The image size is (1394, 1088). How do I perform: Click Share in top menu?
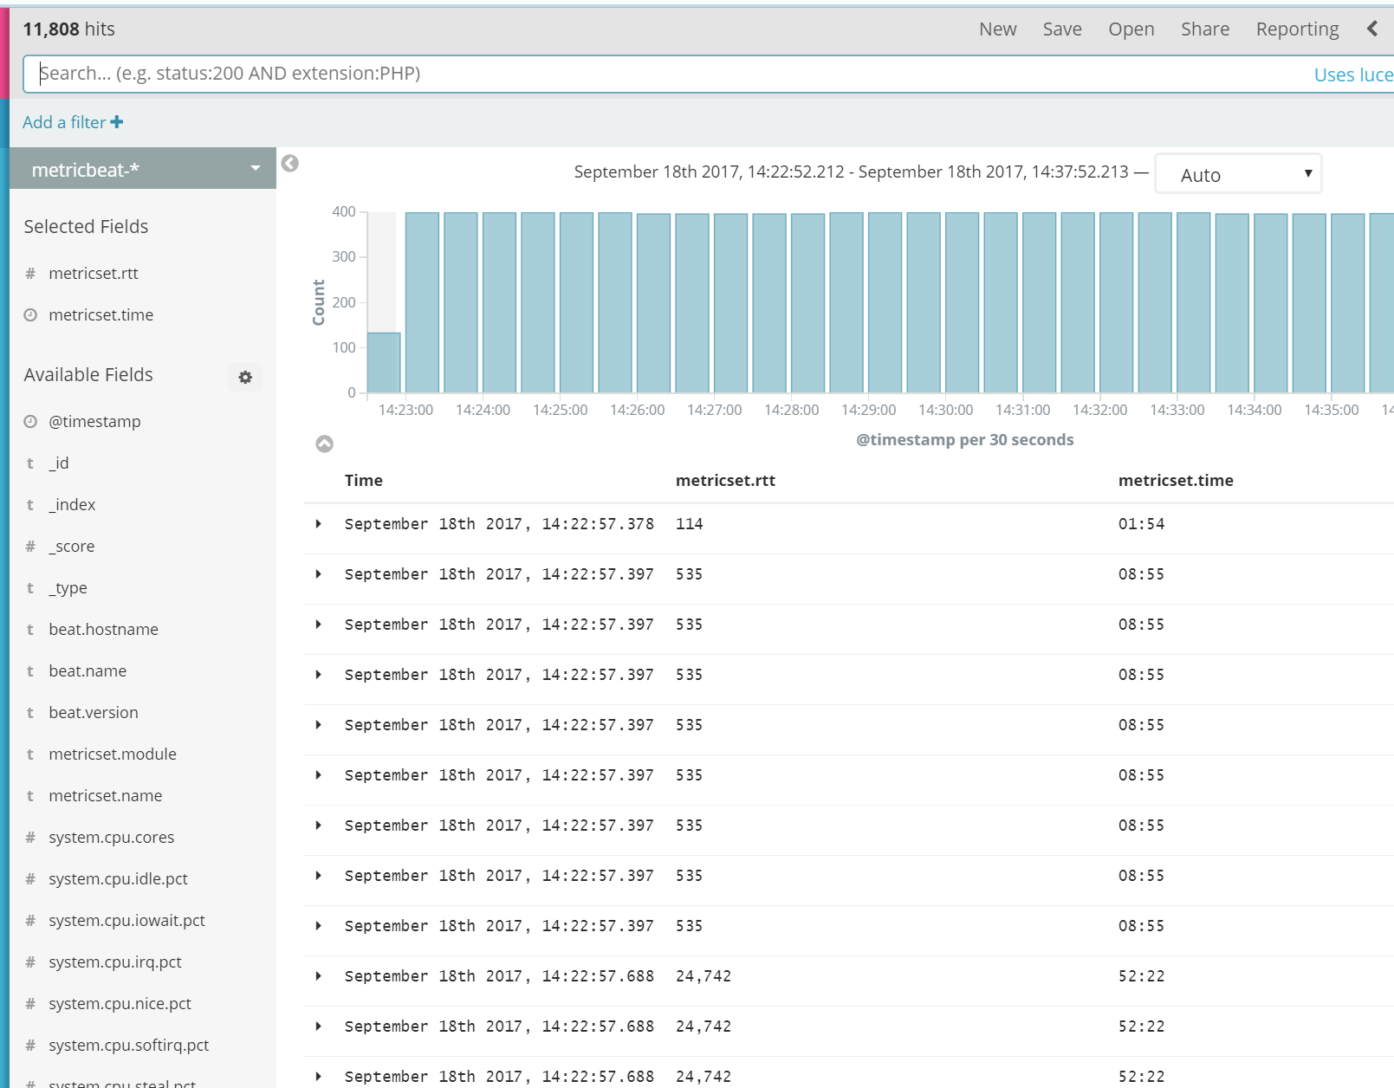1205,29
